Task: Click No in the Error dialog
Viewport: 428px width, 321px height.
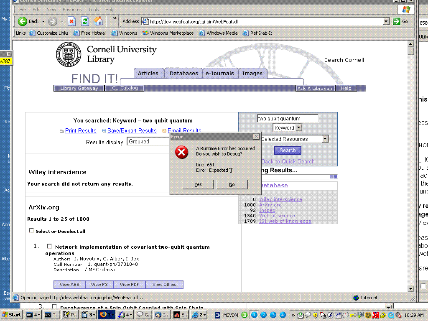Action: click(232, 184)
